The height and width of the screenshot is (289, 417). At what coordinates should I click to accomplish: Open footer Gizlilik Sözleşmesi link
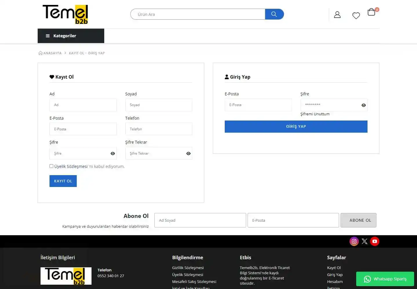pyautogui.click(x=188, y=268)
